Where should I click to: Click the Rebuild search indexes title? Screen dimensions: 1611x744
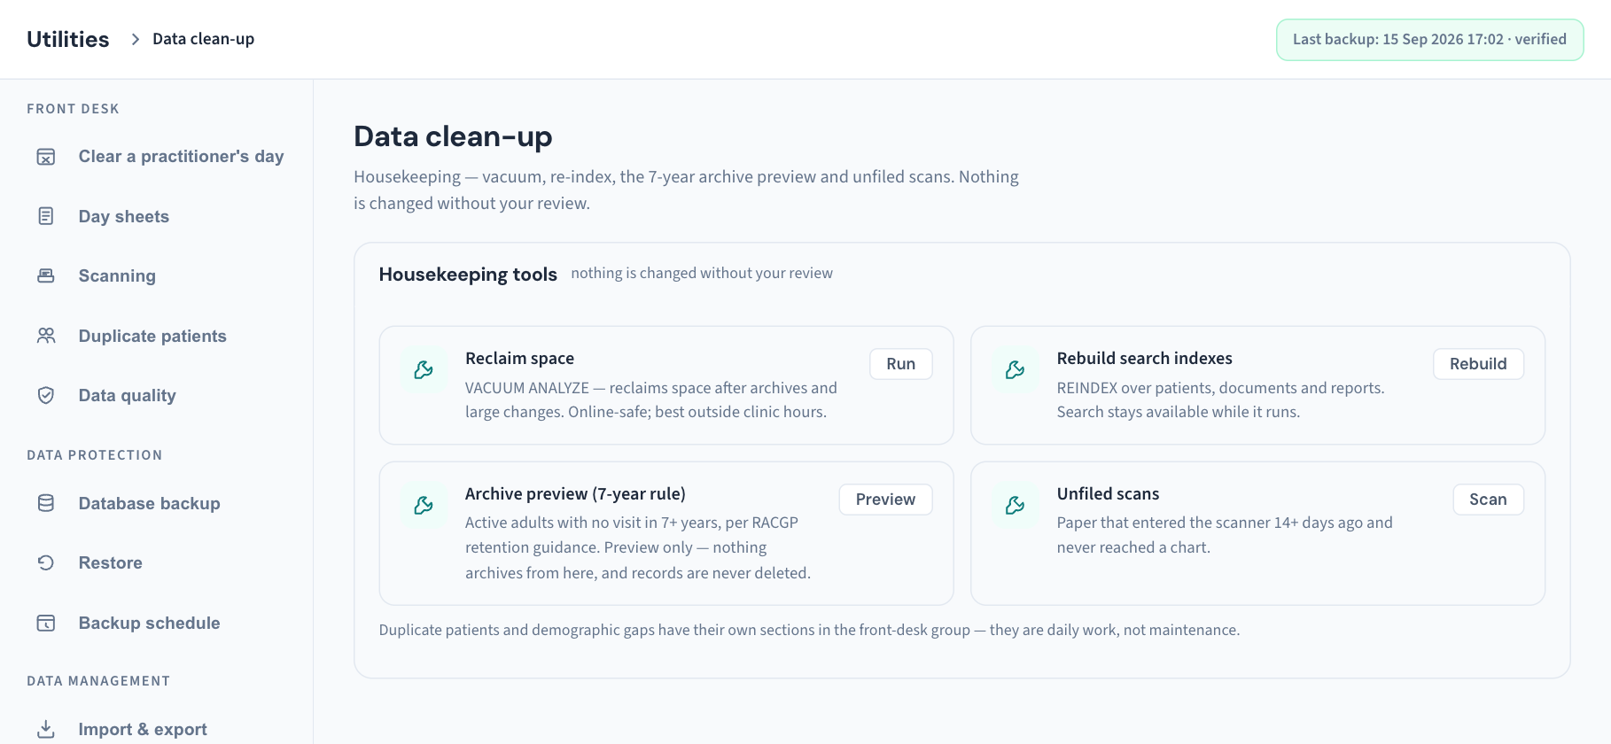pyautogui.click(x=1144, y=358)
